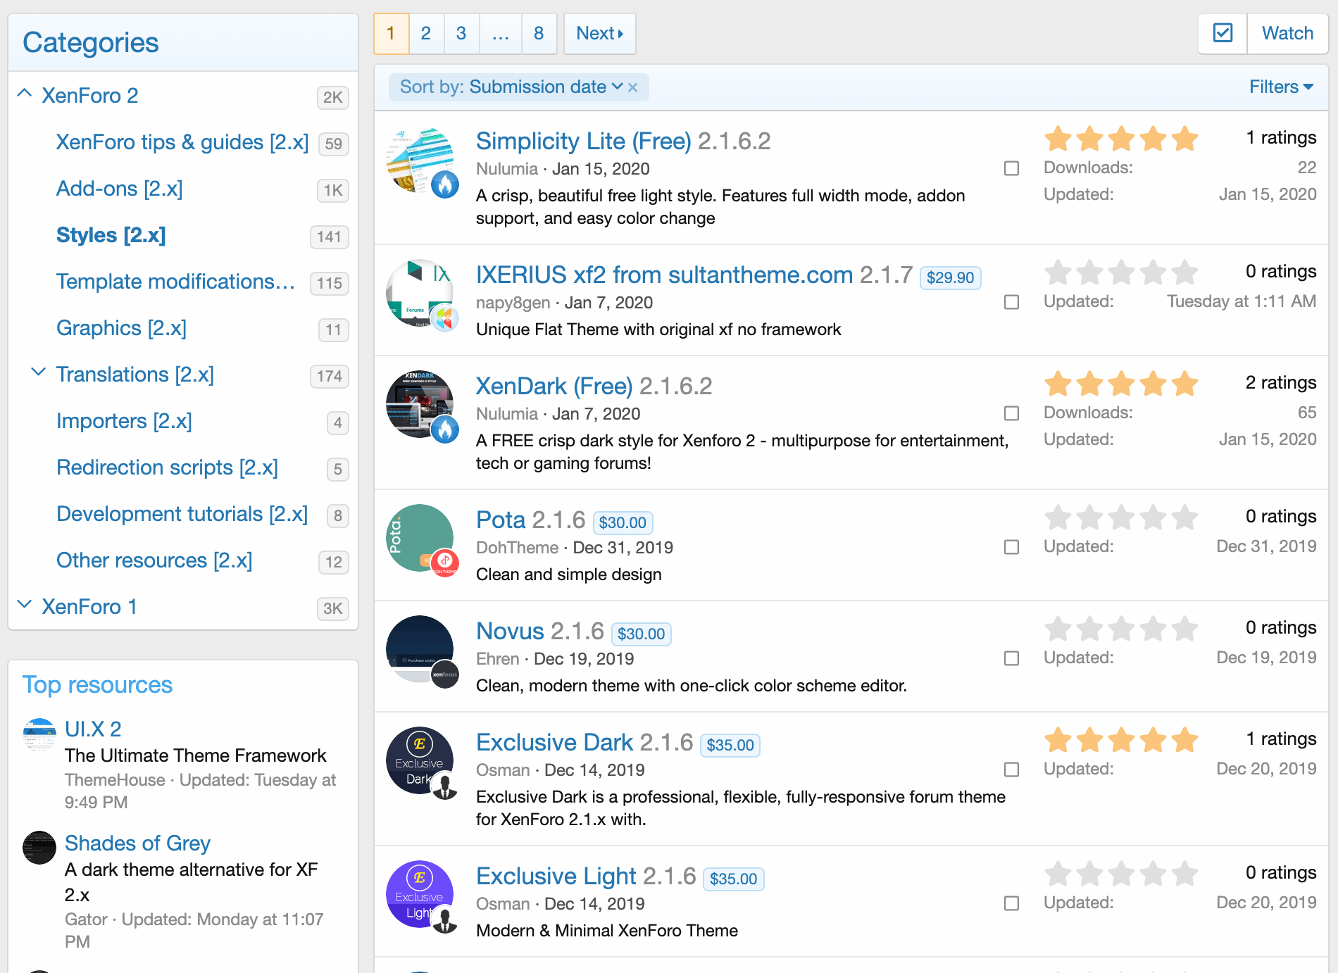Collapse the XenForo 2 category tree
The height and width of the screenshot is (973, 1338).
tap(25, 94)
